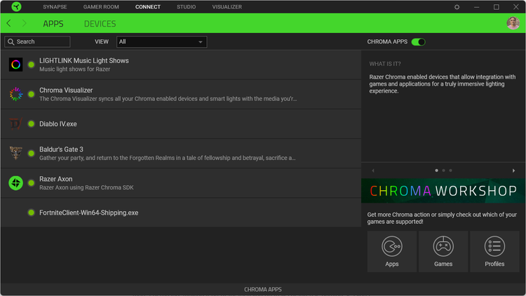Screen dimensions: 526x296
Task: Open the Chroma Workshop Games tile
Action: [x=443, y=251]
